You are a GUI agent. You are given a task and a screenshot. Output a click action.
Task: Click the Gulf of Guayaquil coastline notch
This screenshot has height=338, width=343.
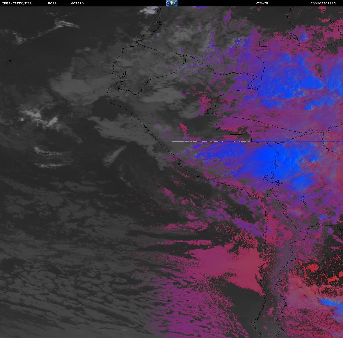pos(125,75)
